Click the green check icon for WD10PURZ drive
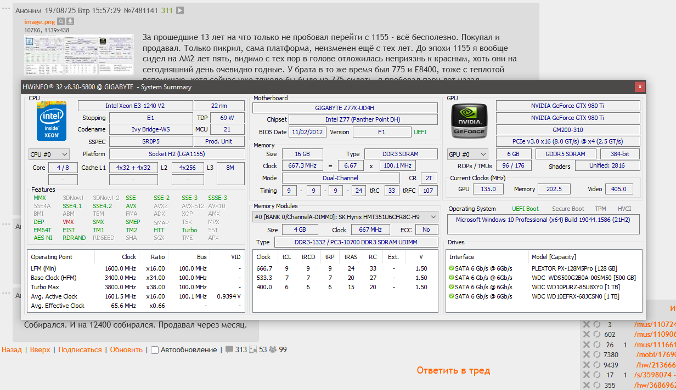 (x=452, y=287)
